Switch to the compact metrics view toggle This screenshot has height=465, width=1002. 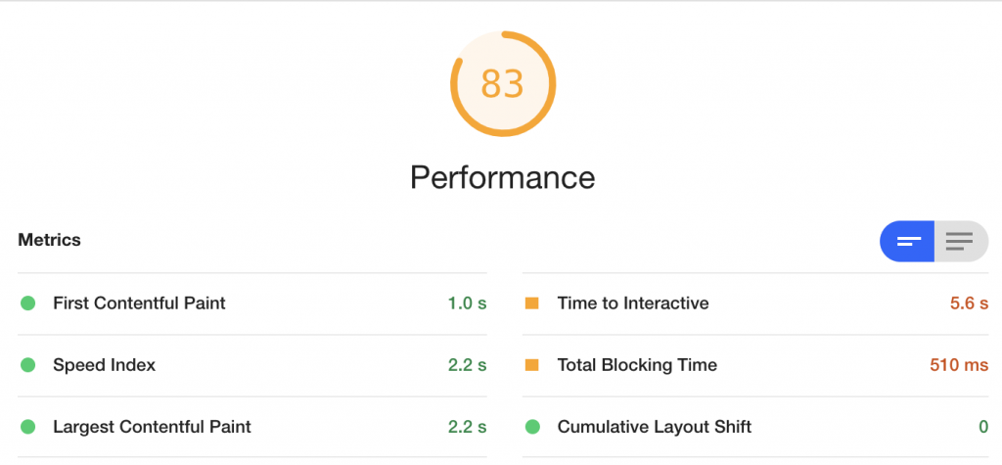(x=907, y=241)
